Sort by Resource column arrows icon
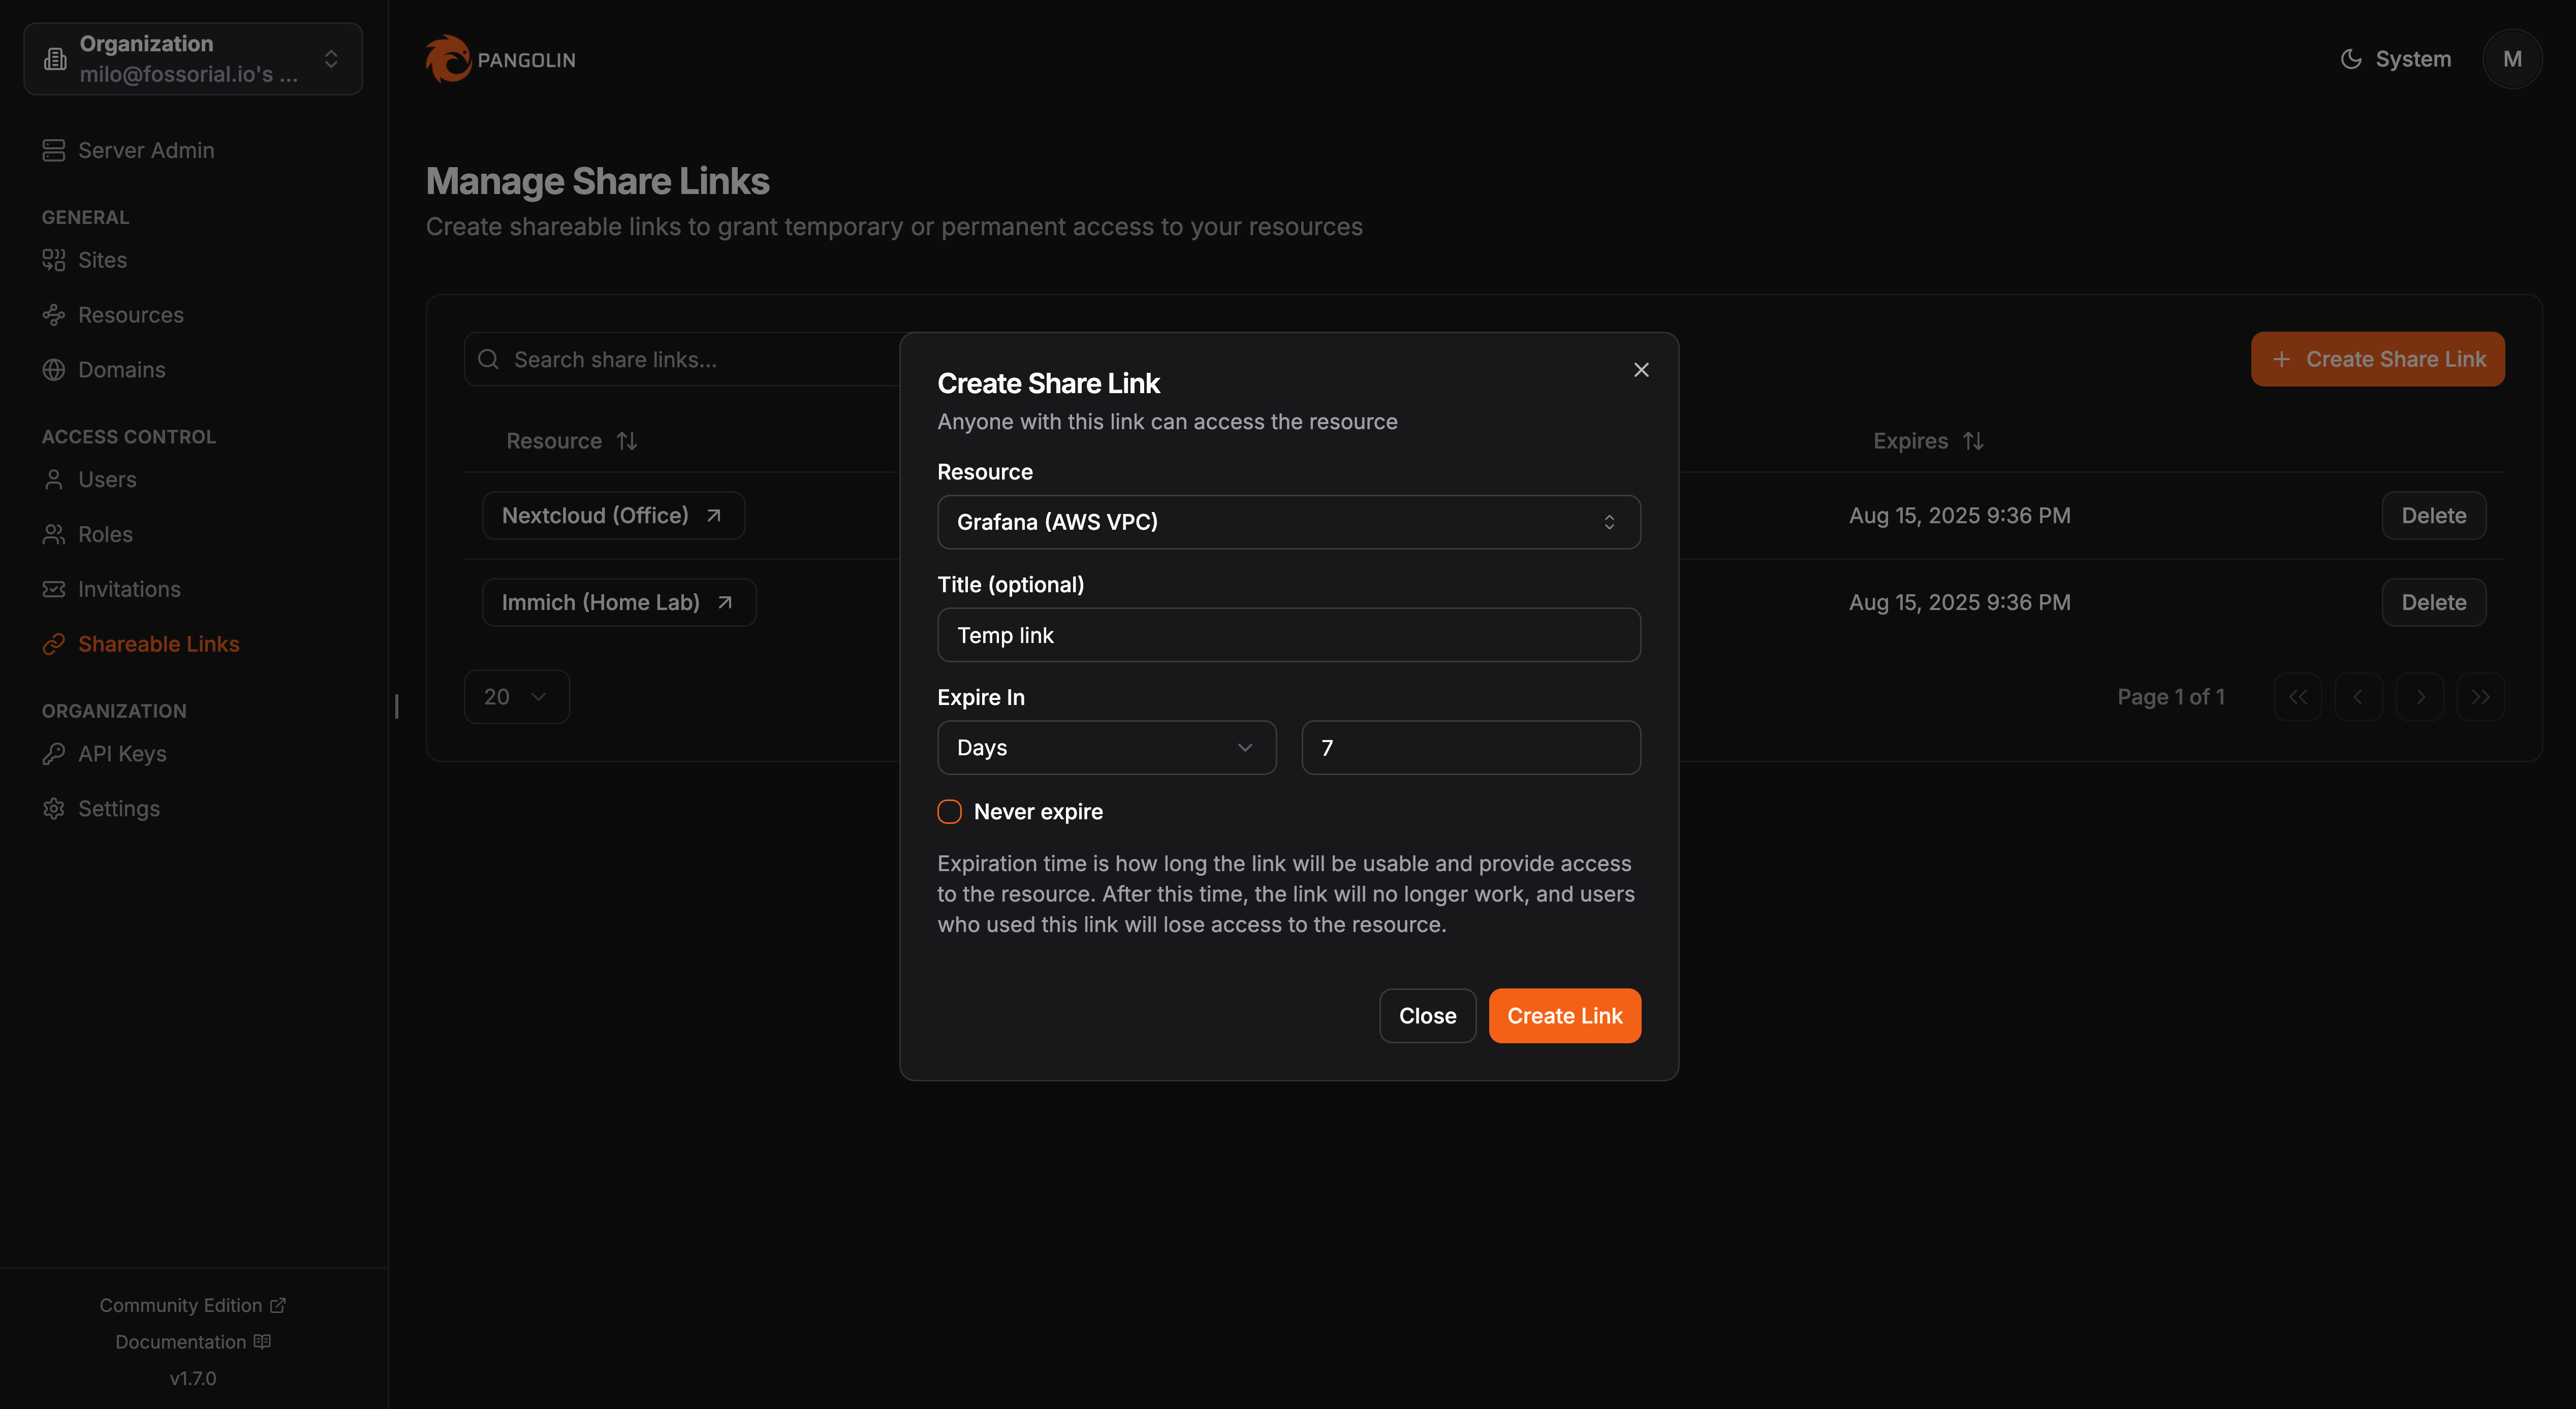 coord(627,441)
